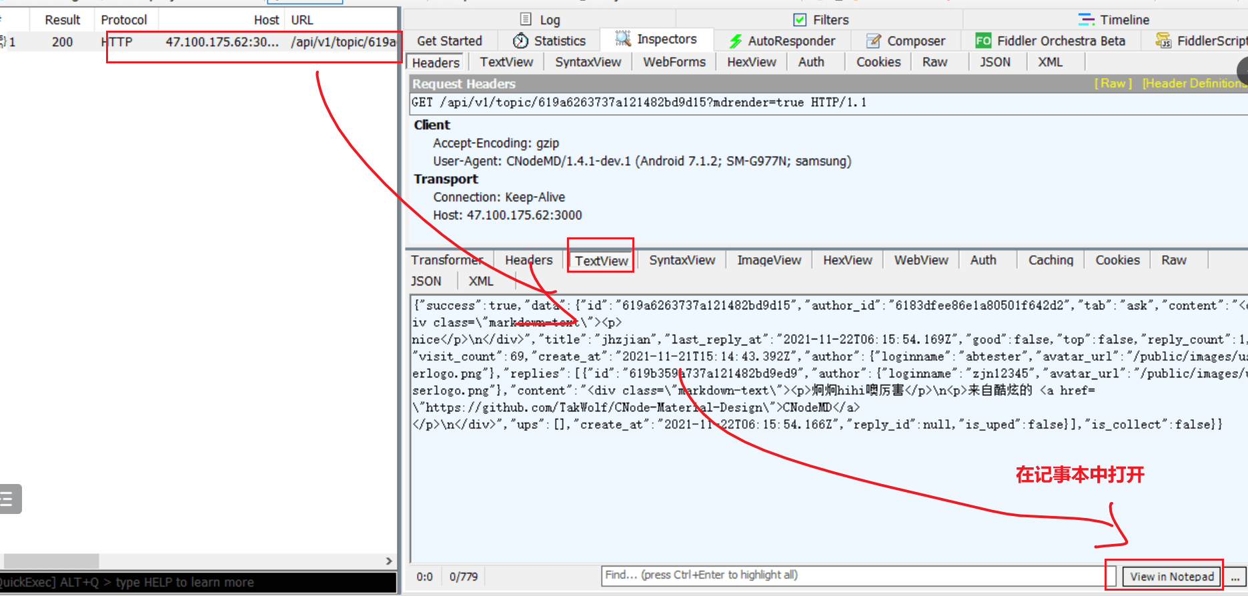Select the GET request line text

click(x=639, y=103)
